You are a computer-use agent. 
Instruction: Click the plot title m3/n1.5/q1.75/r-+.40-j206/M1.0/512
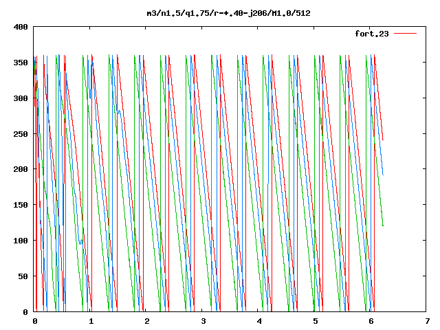point(229,13)
